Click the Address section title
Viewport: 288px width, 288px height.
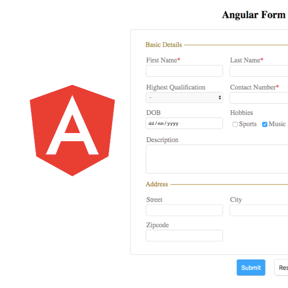[x=156, y=184]
